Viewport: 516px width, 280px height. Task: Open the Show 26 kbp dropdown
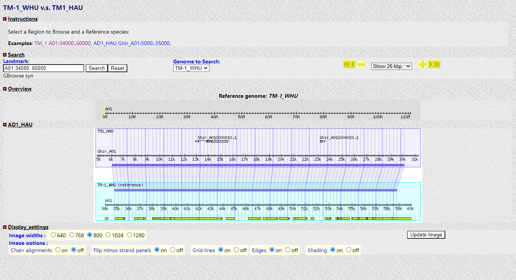391,66
